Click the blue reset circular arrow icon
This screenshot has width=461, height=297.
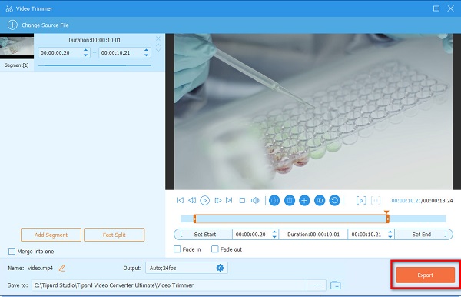334,201
